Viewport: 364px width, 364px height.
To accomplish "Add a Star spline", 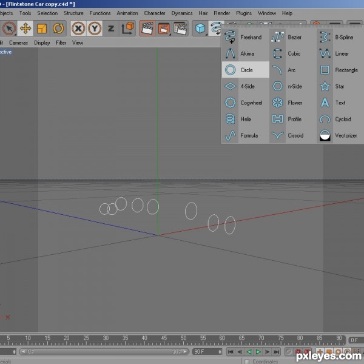I will tap(340, 86).
